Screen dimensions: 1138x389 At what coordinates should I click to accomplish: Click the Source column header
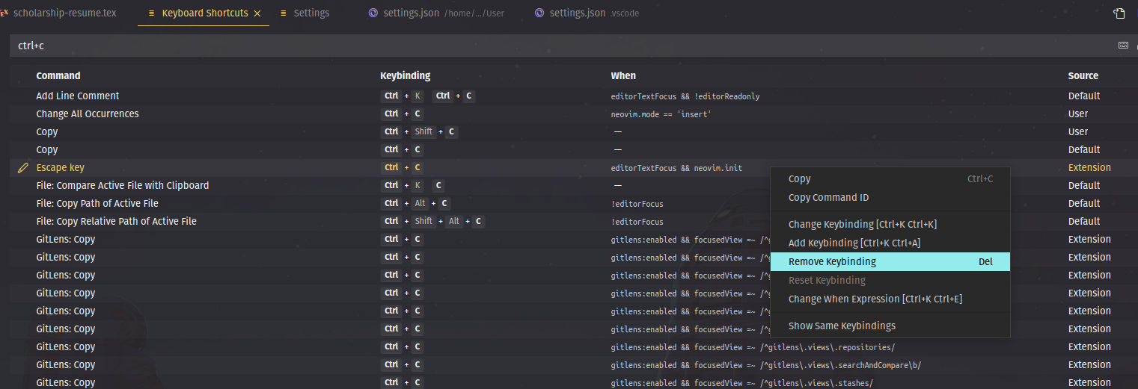pyautogui.click(x=1083, y=76)
